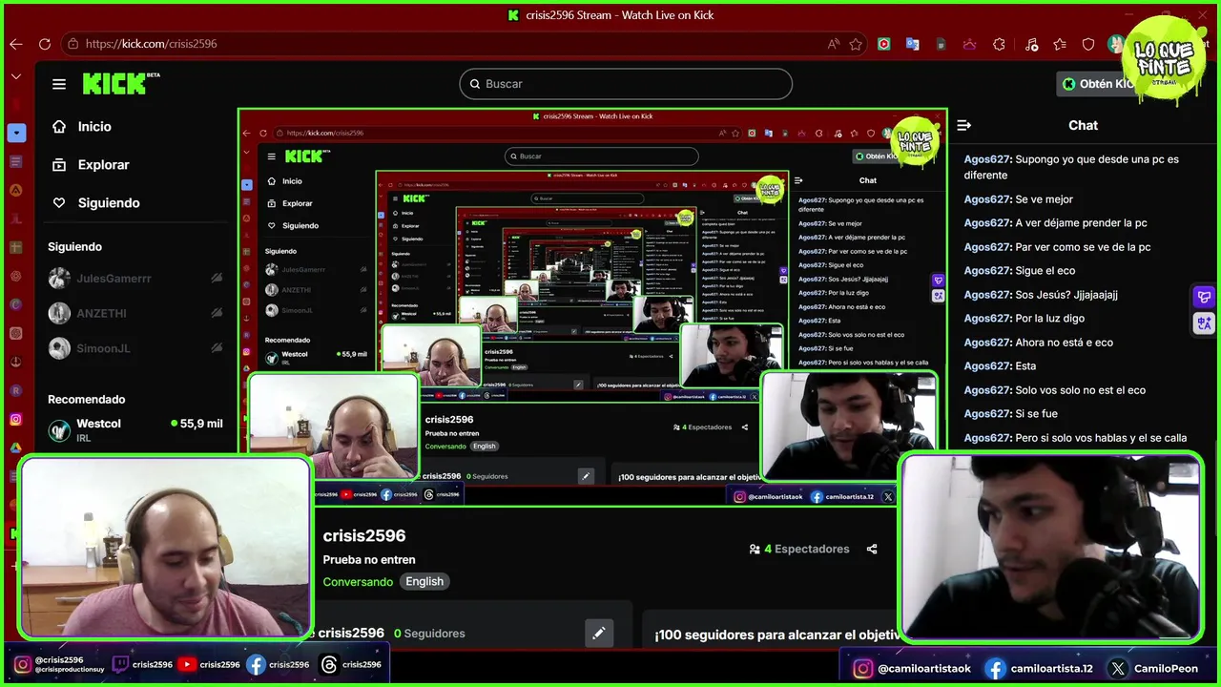Click the English language tag

click(424, 581)
